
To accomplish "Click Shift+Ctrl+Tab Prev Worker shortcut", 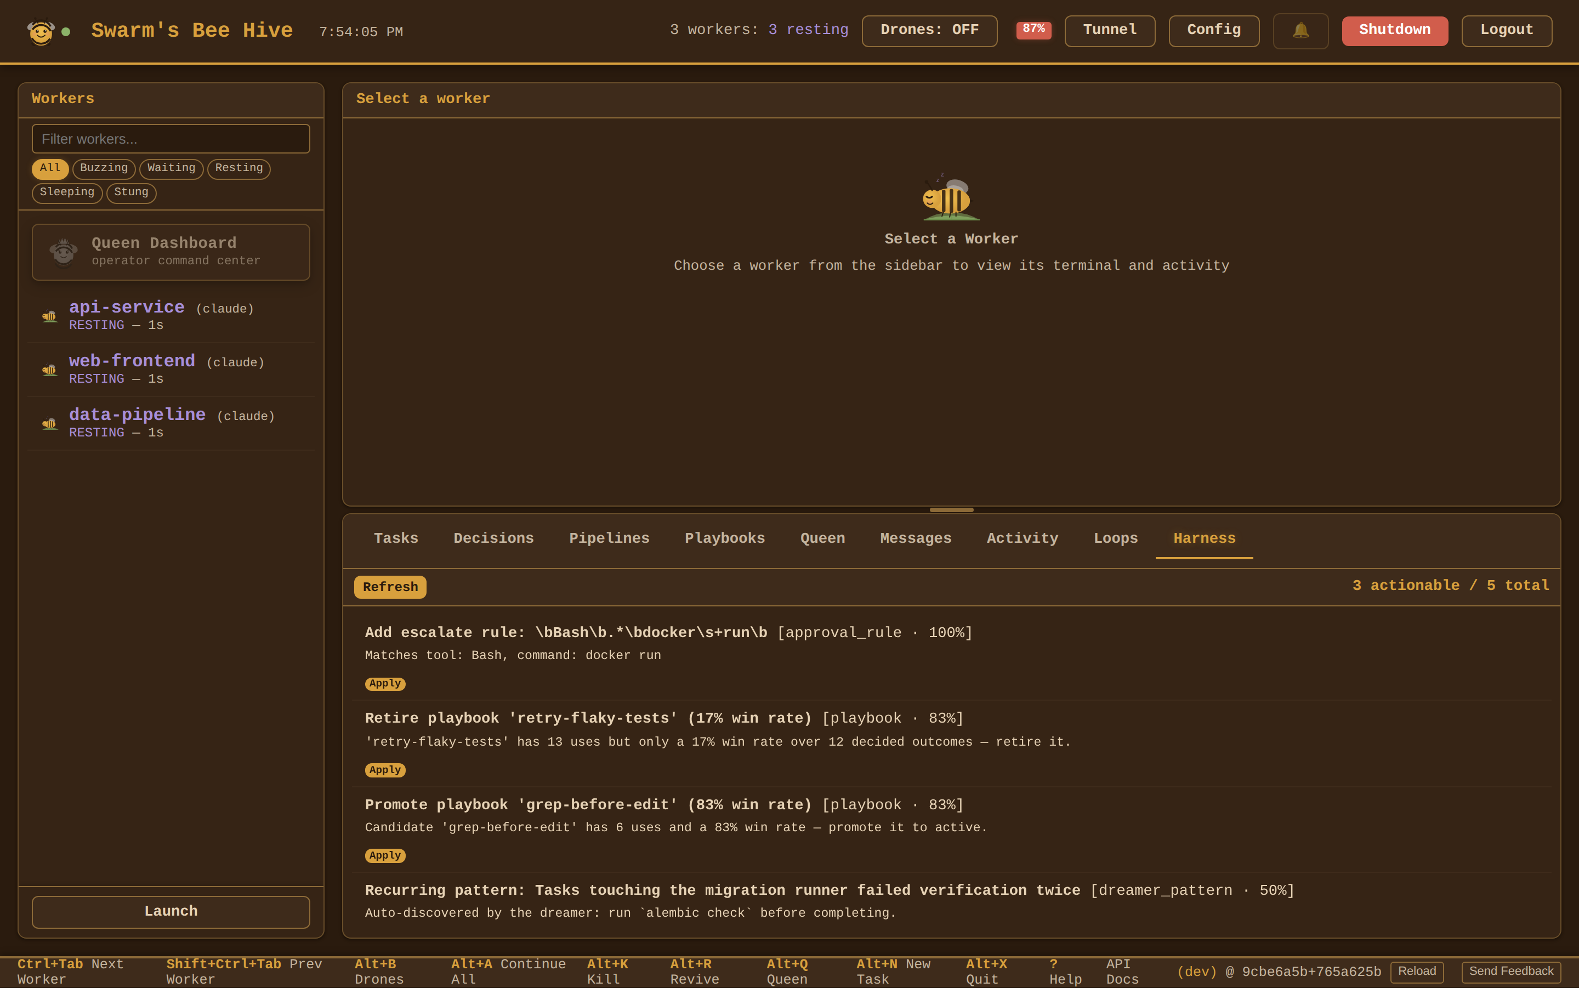I will [x=243, y=972].
